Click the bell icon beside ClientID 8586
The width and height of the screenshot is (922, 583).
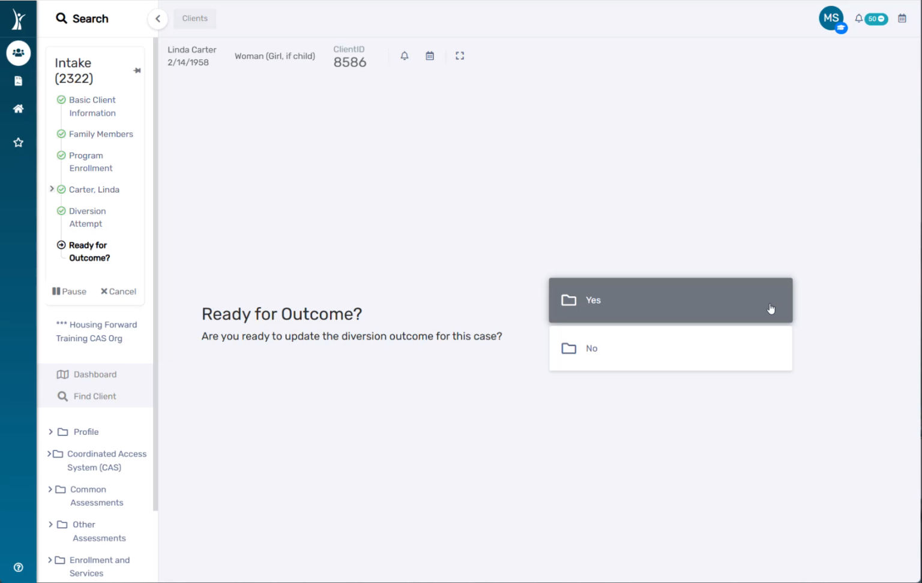[404, 56]
